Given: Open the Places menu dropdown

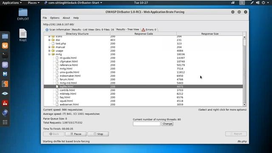Looking at the screenshot, I should coord(34,3).
